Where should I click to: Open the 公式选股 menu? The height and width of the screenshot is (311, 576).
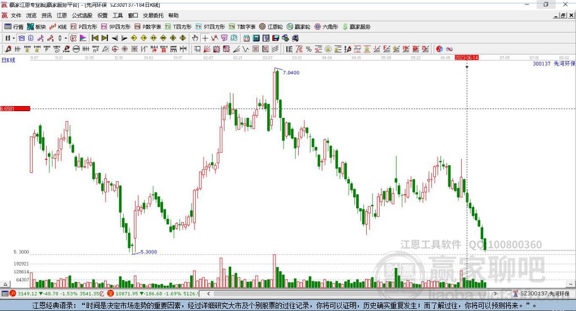point(82,15)
